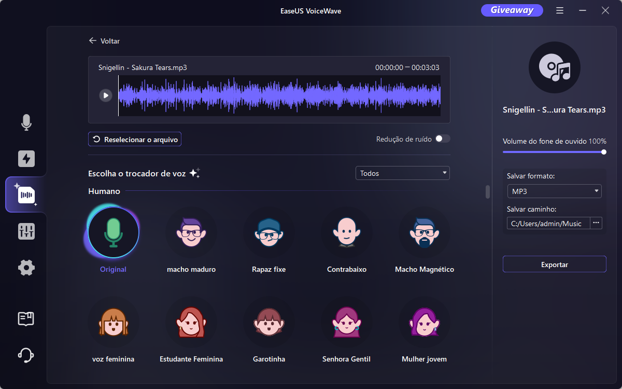622x389 pixels.
Task: Export the audio with Exportar button
Action: pyautogui.click(x=554, y=264)
